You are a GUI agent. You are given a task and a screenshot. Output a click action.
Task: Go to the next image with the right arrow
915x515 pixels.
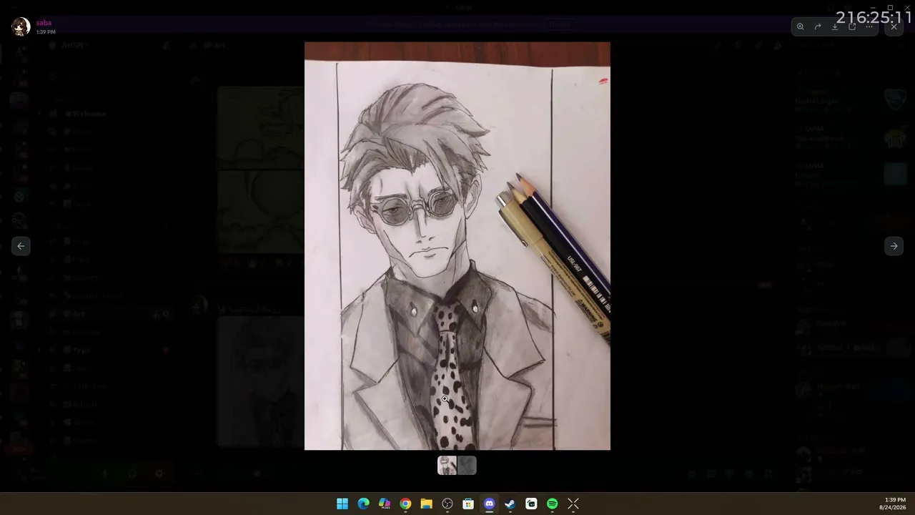[894, 246]
